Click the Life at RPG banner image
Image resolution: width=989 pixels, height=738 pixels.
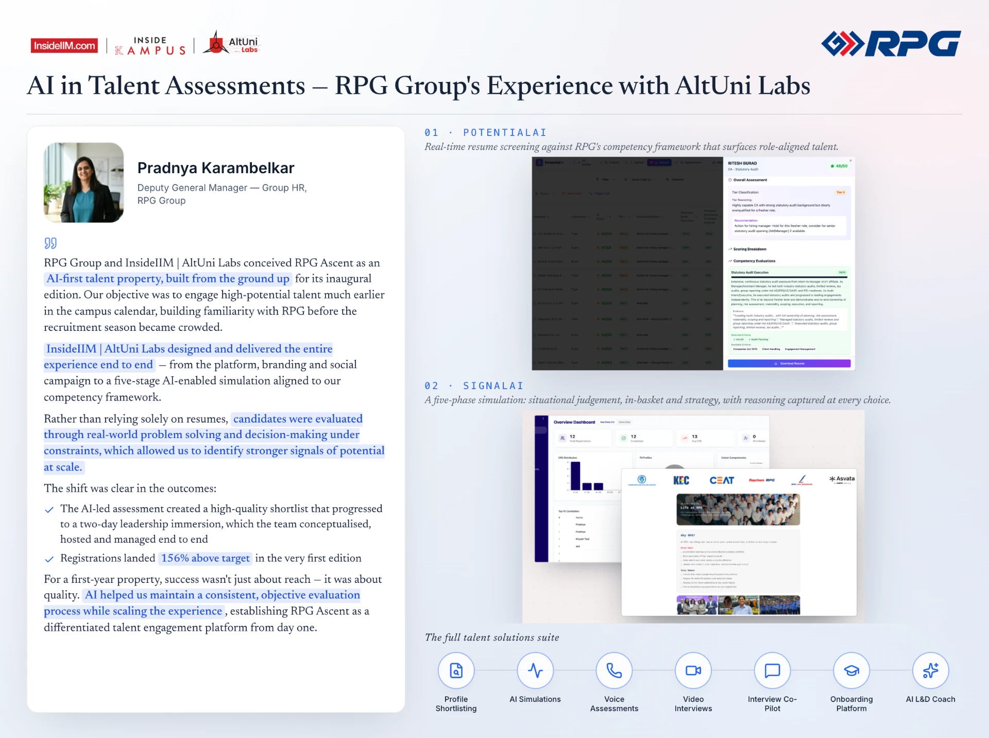tap(738, 510)
